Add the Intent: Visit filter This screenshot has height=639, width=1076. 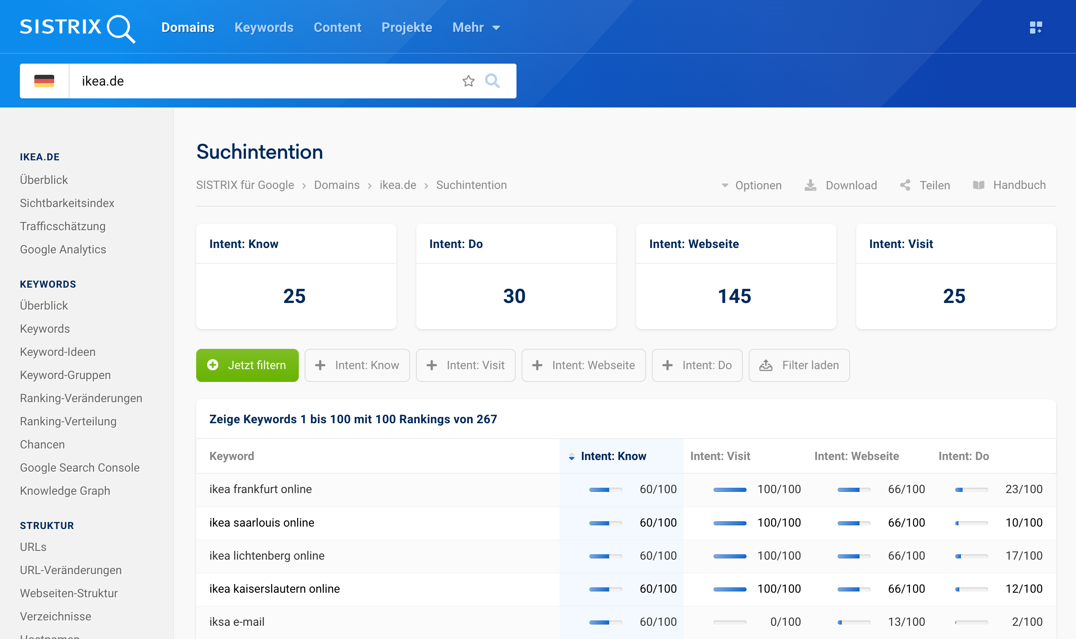[x=466, y=365]
